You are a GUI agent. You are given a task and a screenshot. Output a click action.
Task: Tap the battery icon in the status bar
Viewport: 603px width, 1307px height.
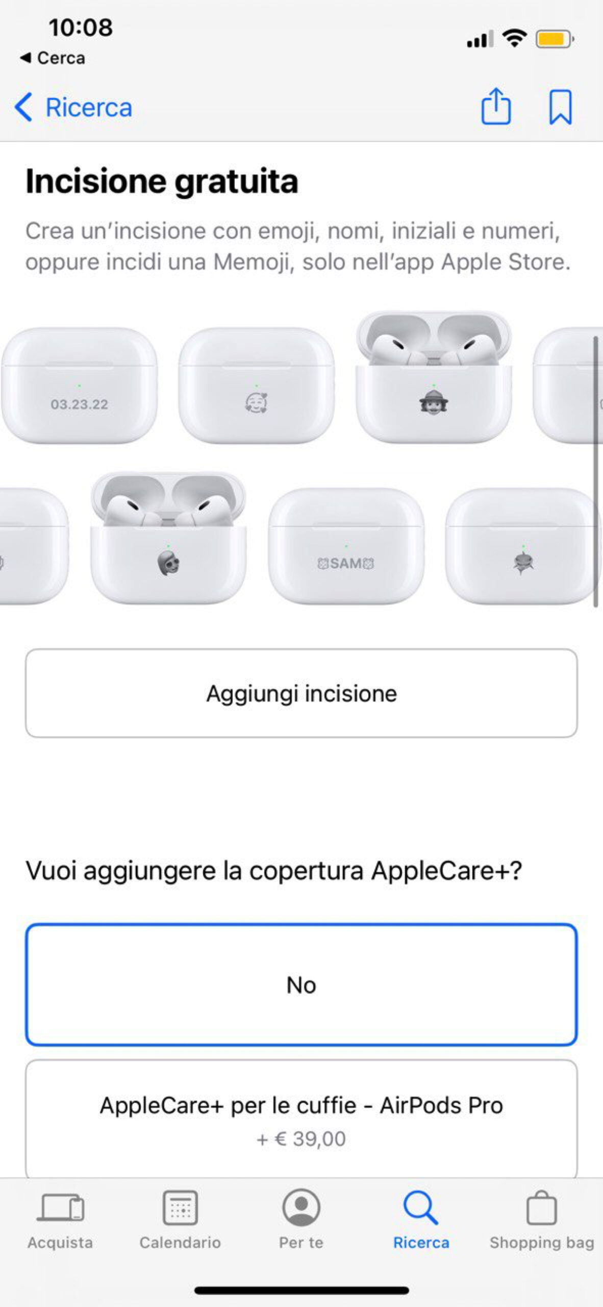[x=555, y=39]
